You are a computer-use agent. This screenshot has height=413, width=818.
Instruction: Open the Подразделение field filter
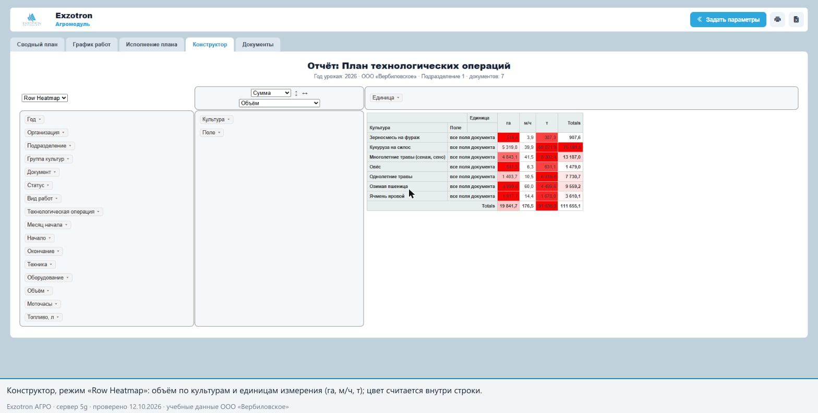coord(70,146)
